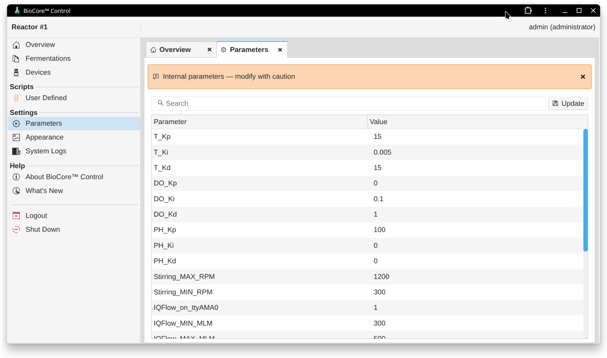The image size is (607, 358).
Task: Open the three-dot menu in title bar
Action: click(545, 11)
